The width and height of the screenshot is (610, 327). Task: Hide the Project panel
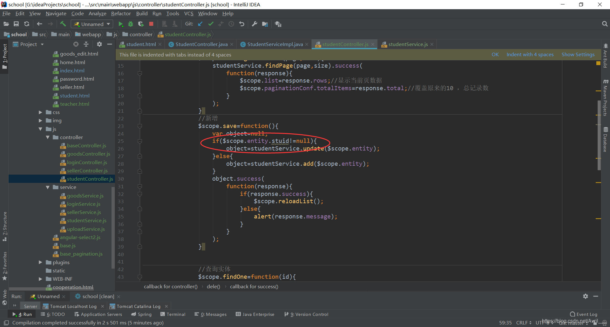click(x=110, y=44)
